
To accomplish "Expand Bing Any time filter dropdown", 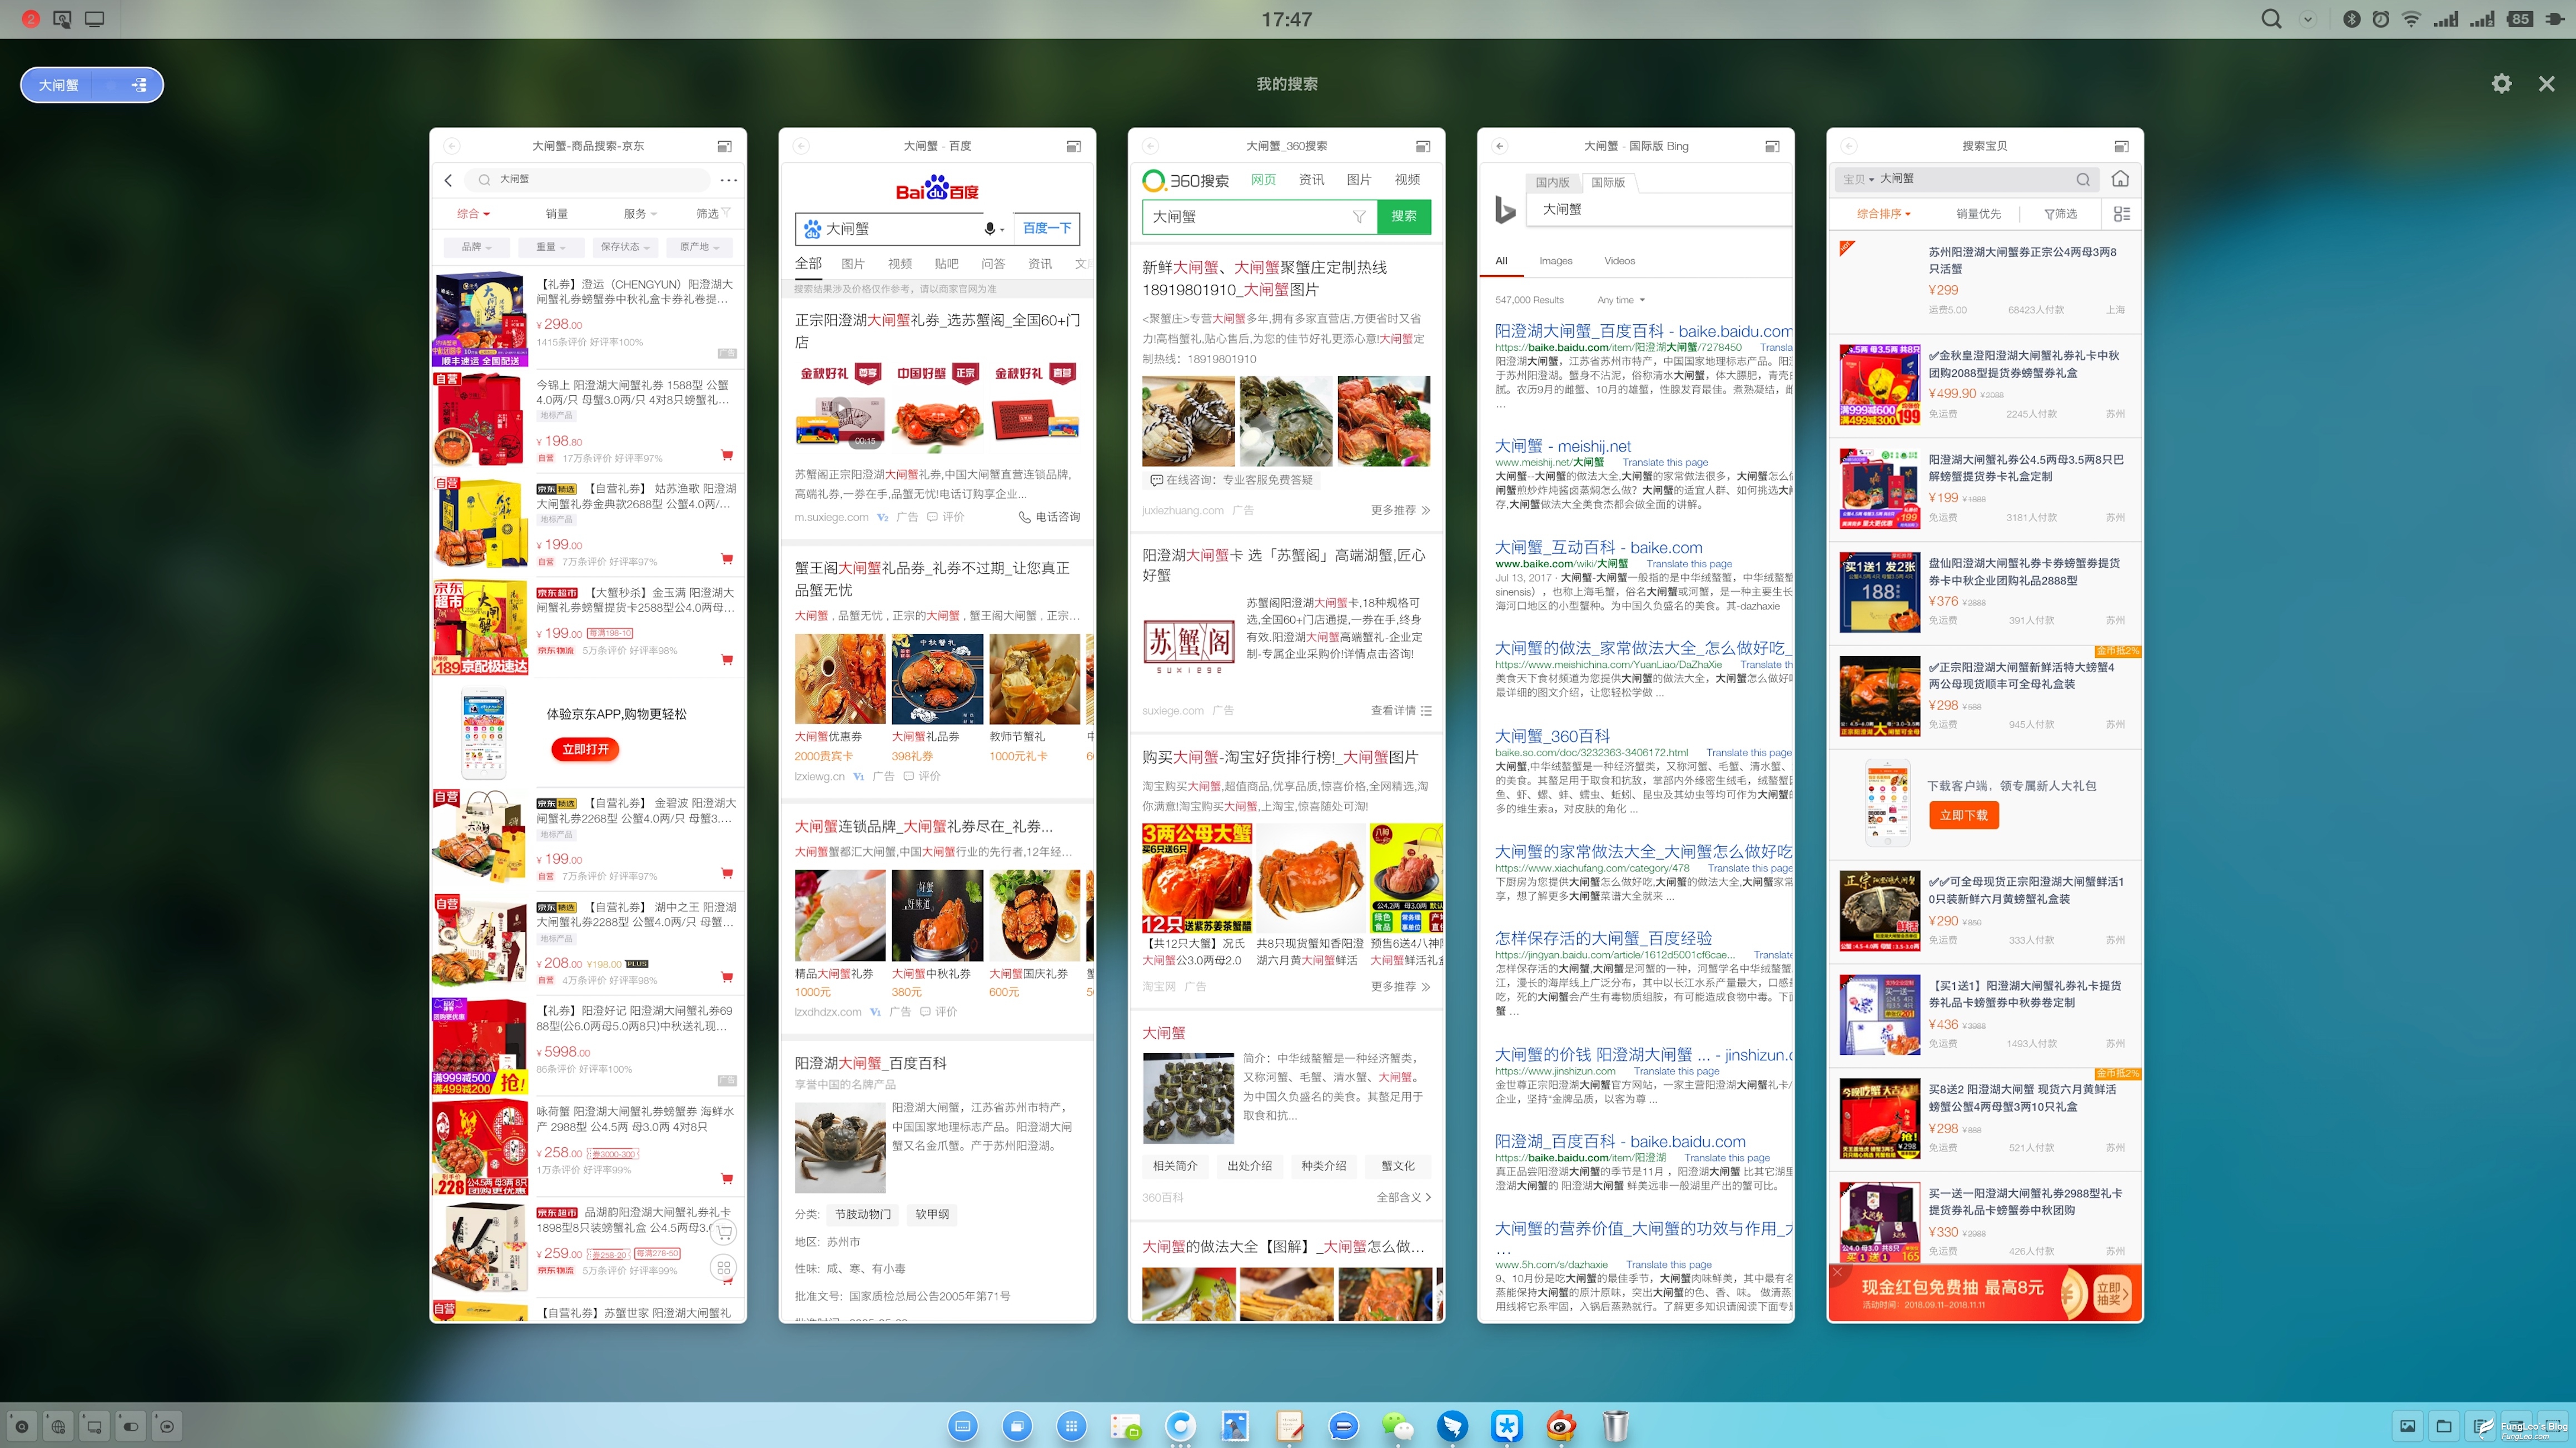I will [1620, 300].
